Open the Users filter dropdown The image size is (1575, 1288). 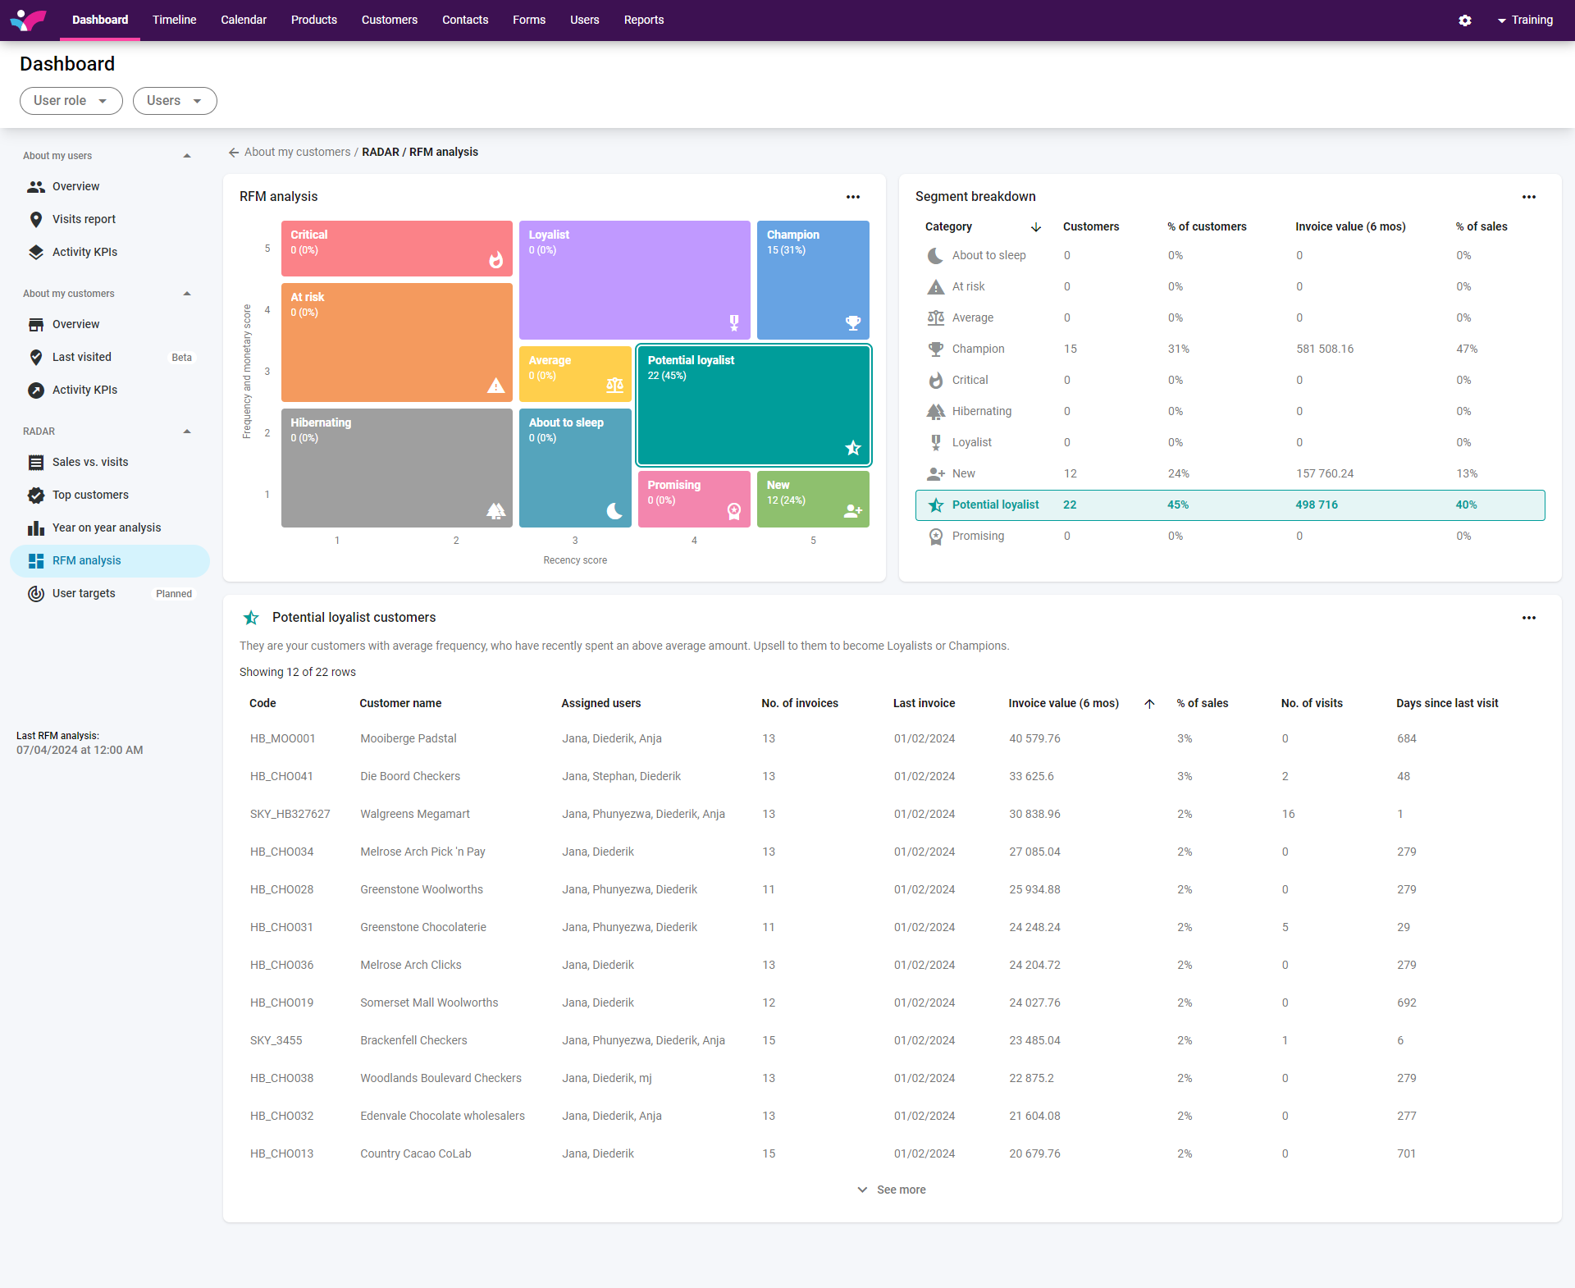click(x=174, y=101)
